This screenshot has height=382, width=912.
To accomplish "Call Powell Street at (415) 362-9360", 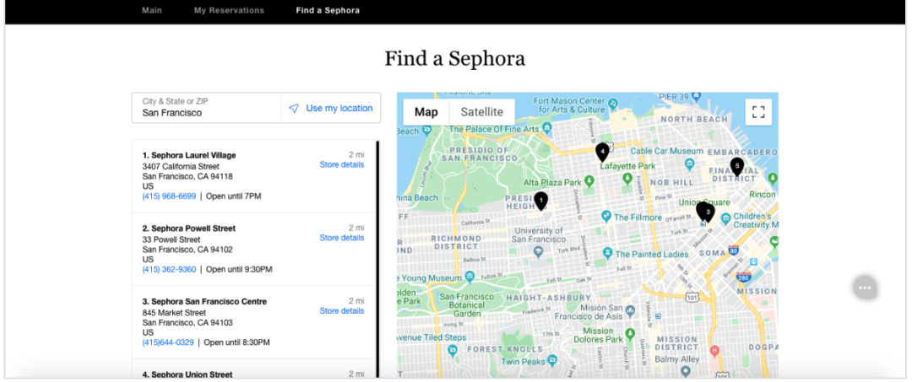I will click(x=169, y=269).
